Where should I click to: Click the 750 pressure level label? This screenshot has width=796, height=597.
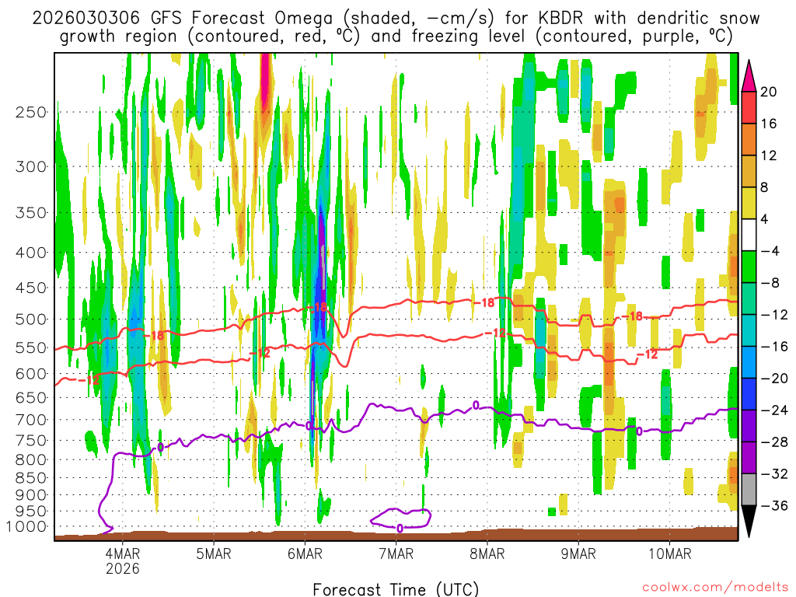click(x=31, y=441)
